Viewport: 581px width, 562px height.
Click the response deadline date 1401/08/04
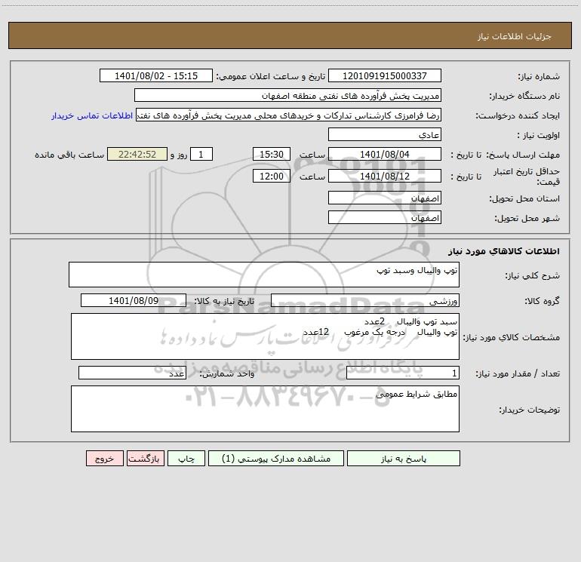point(385,154)
